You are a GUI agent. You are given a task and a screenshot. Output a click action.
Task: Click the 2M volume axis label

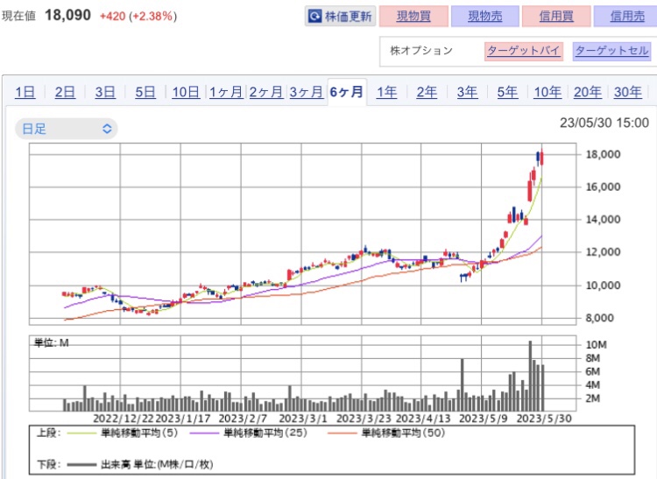(593, 398)
